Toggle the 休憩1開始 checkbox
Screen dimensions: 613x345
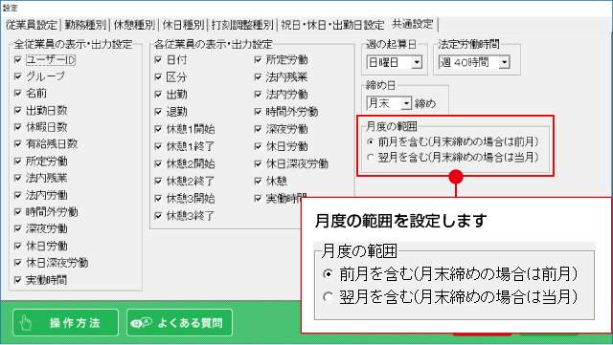(x=158, y=129)
